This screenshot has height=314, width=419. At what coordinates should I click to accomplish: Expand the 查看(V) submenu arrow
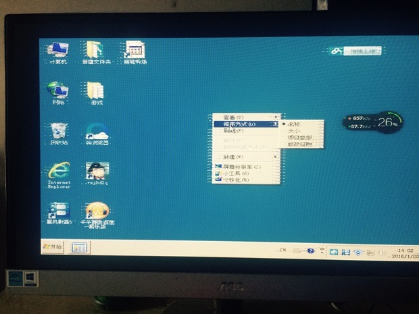[x=276, y=117]
